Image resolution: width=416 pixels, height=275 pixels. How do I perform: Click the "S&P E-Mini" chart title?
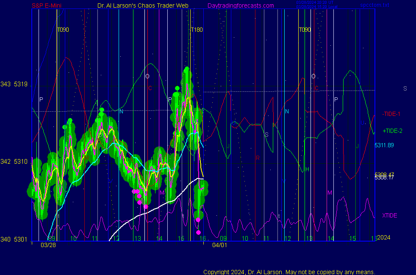[x=47, y=5]
